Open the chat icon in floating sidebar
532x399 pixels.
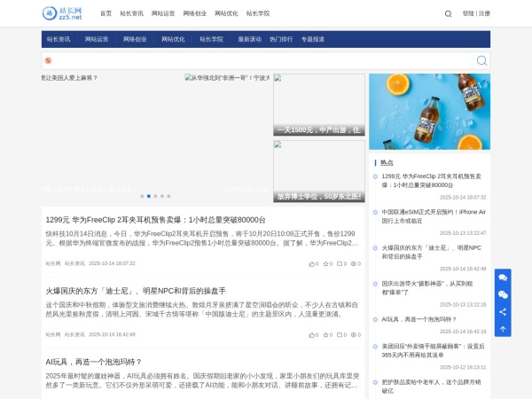[x=503, y=278]
